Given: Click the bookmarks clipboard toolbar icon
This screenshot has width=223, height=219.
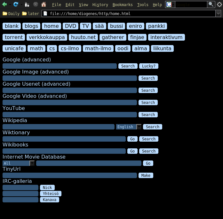Looking at the screenshot, I should (x=27, y=4).
